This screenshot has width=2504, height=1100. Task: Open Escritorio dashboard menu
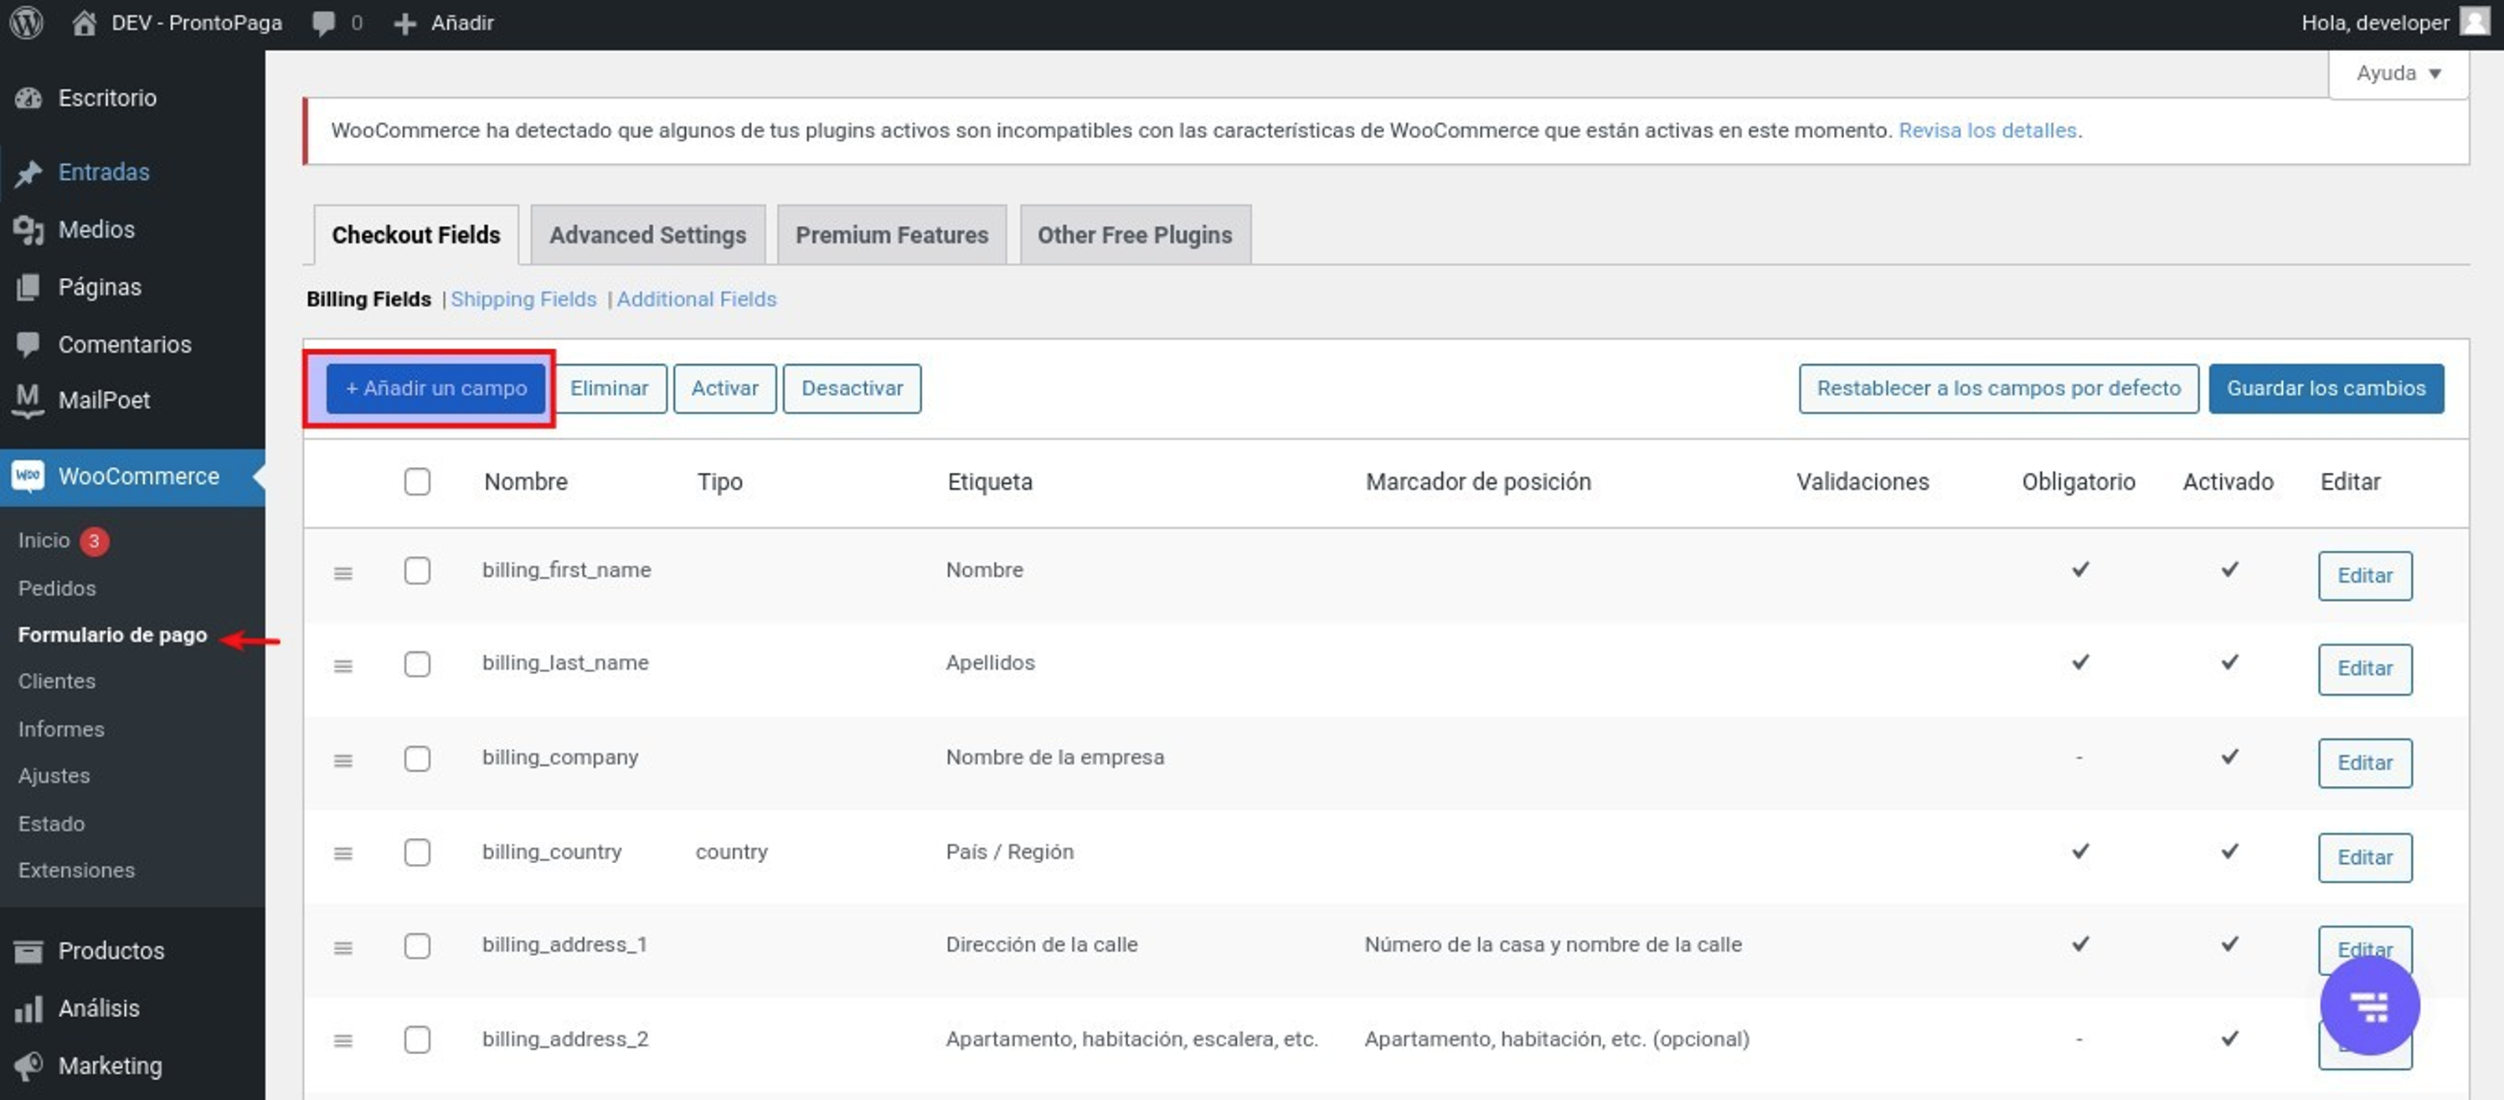coord(107,98)
